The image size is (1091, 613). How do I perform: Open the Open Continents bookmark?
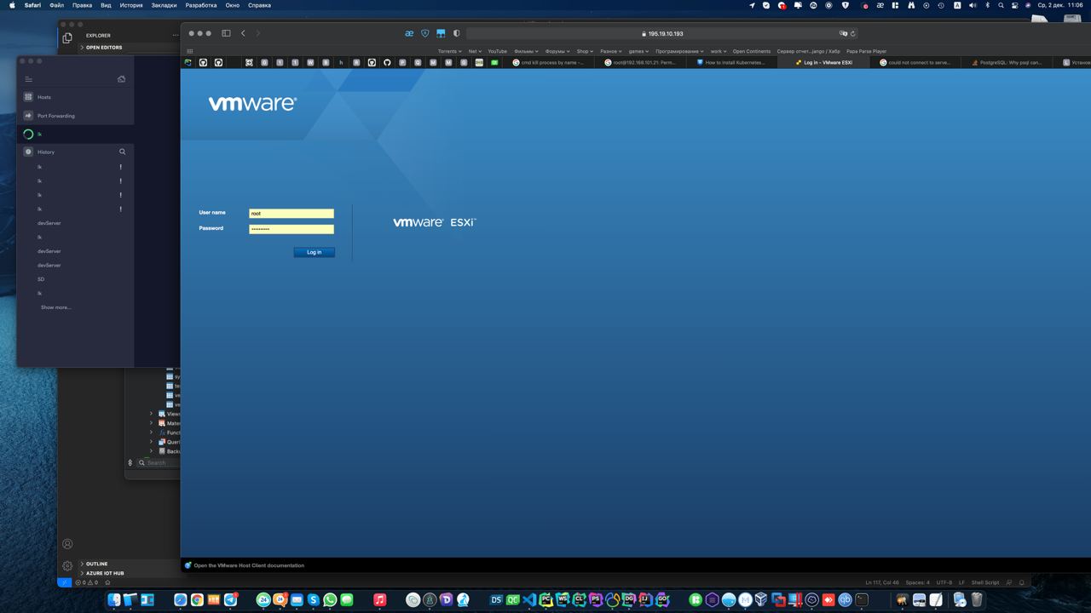point(751,51)
